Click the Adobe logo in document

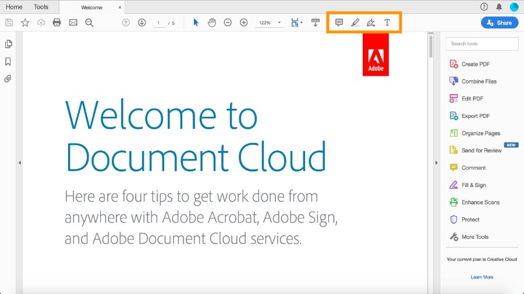pyautogui.click(x=376, y=55)
